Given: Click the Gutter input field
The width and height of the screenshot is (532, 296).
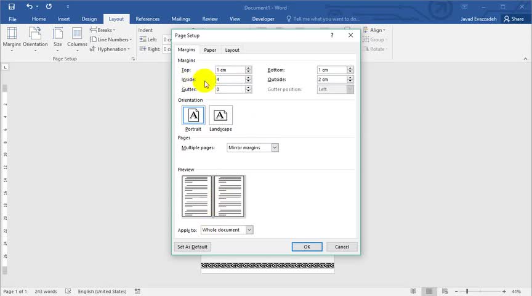Looking at the screenshot, I should [230, 89].
